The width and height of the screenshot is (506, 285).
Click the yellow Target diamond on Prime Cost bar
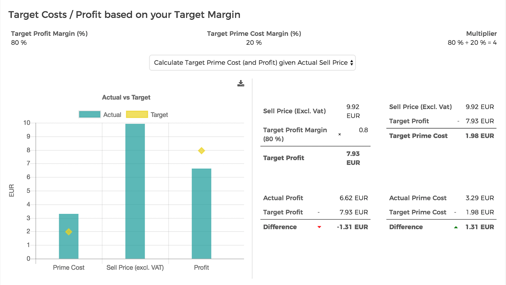click(x=69, y=232)
